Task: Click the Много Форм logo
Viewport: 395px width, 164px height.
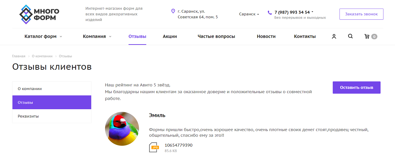Action: pyautogui.click(x=39, y=14)
